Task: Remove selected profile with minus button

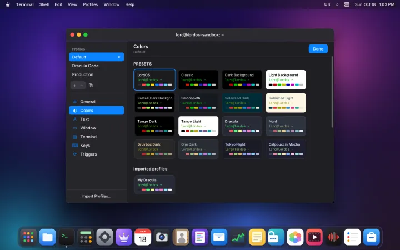Action: coord(82,86)
